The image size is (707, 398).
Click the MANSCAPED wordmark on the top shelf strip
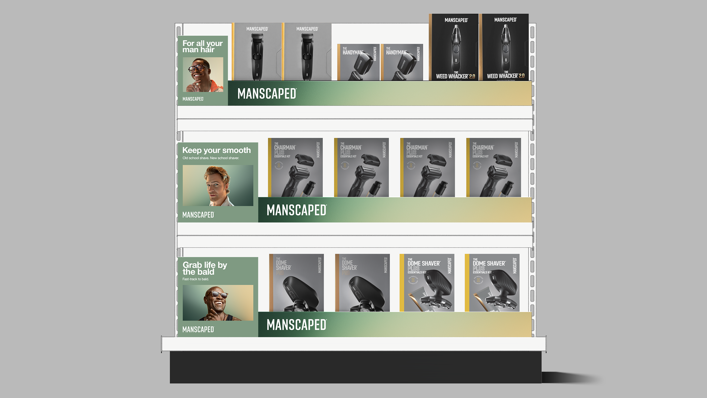(x=267, y=94)
